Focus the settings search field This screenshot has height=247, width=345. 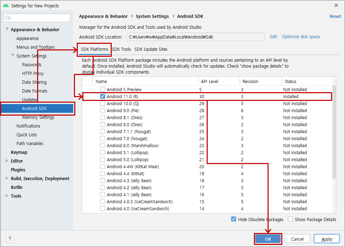37,18
